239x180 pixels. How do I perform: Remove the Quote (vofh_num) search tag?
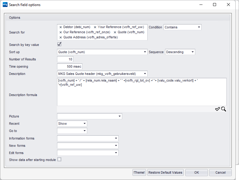coord(115,32)
